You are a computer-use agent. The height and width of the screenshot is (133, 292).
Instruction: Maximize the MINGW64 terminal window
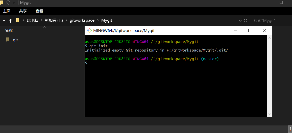tap(250, 31)
